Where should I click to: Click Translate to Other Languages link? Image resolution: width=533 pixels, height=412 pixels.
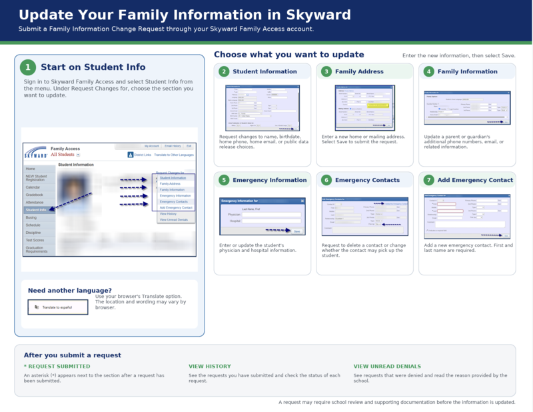pyautogui.click(x=174, y=155)
